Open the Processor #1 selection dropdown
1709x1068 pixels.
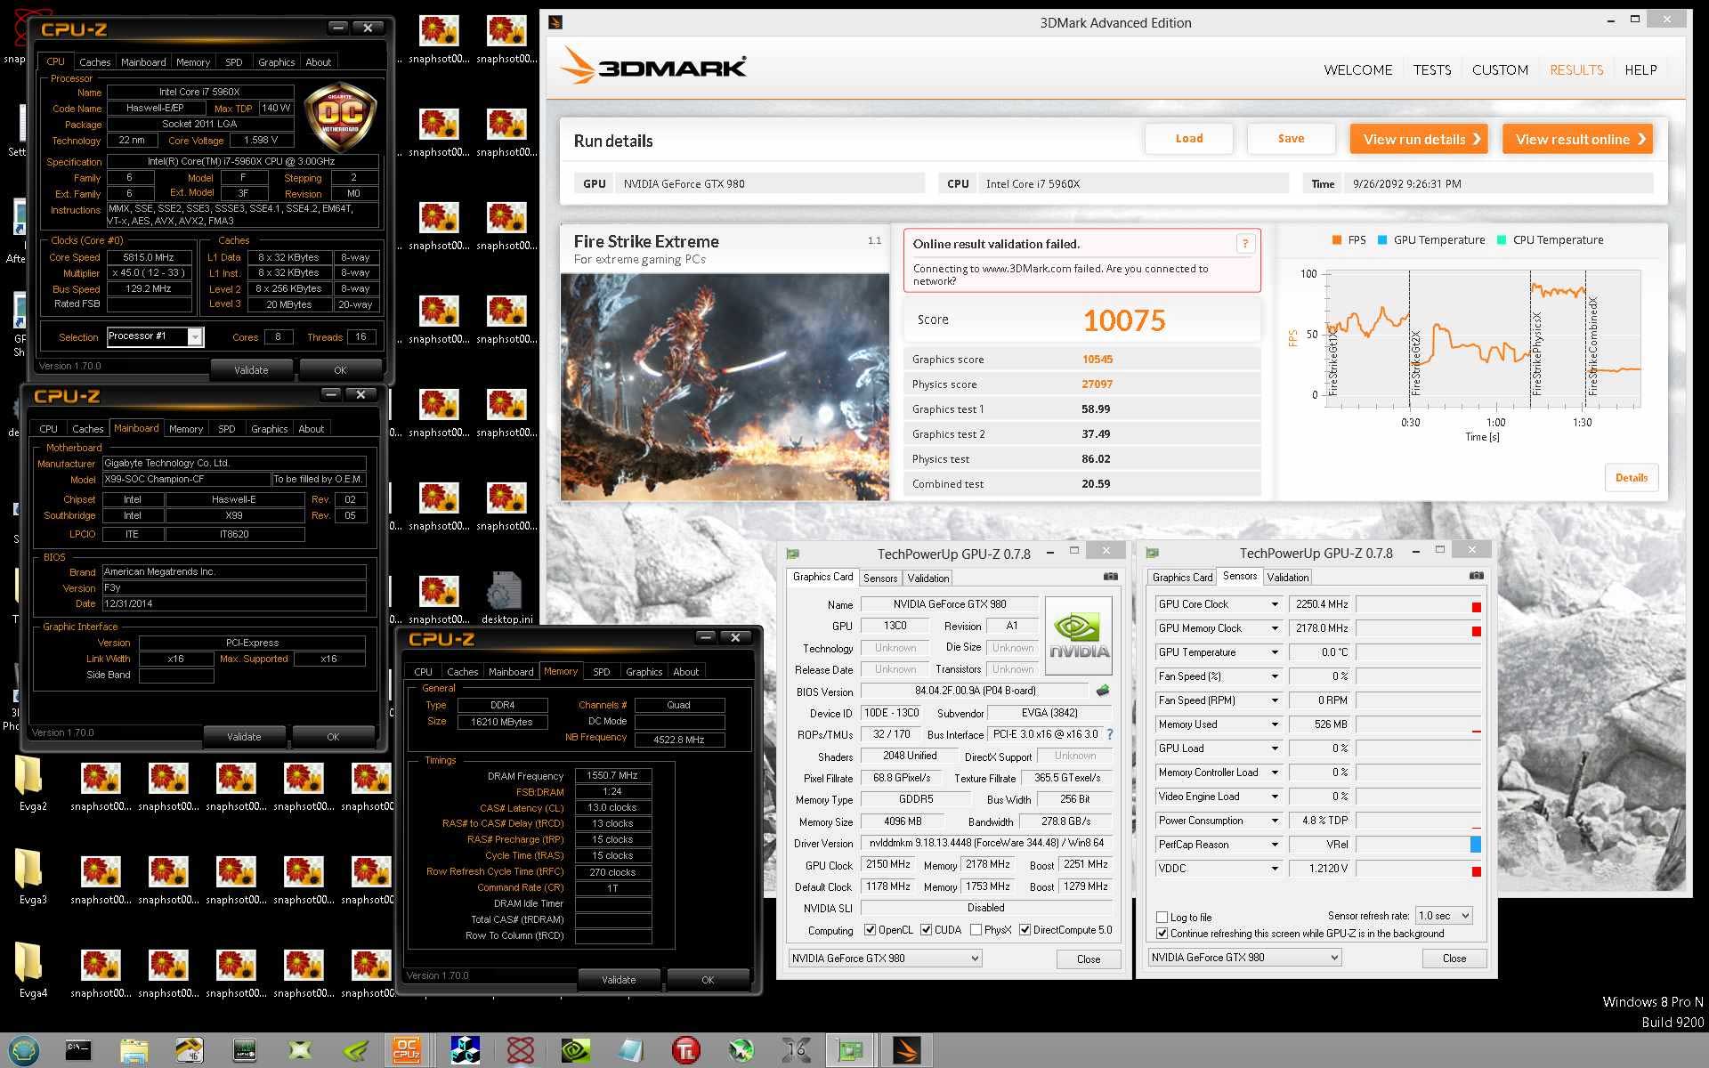pos(194,336)
